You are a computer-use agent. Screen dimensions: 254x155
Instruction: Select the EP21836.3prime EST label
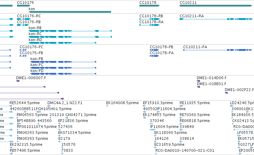73,121
